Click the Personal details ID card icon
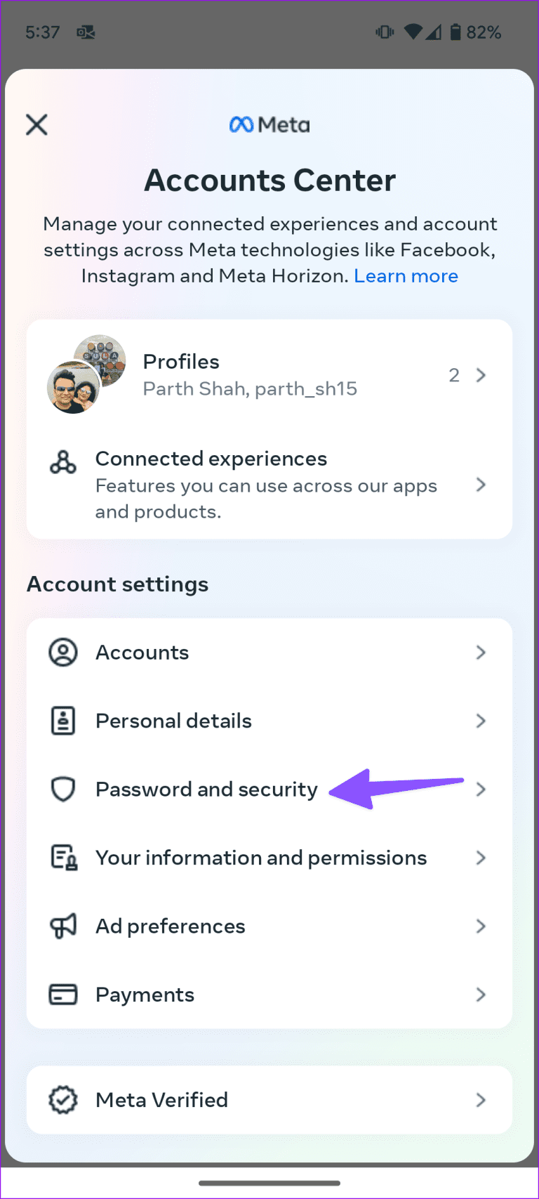The width and height of the screenshot is (539, 1199). [63, 720]
